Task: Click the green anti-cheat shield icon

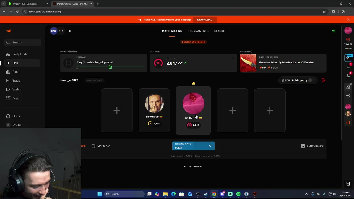Action: pos(334,31)
